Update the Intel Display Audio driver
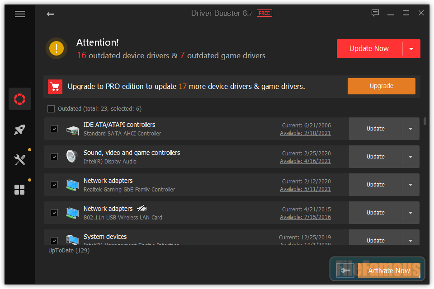The image size is (434, 289). click(375, 157)
